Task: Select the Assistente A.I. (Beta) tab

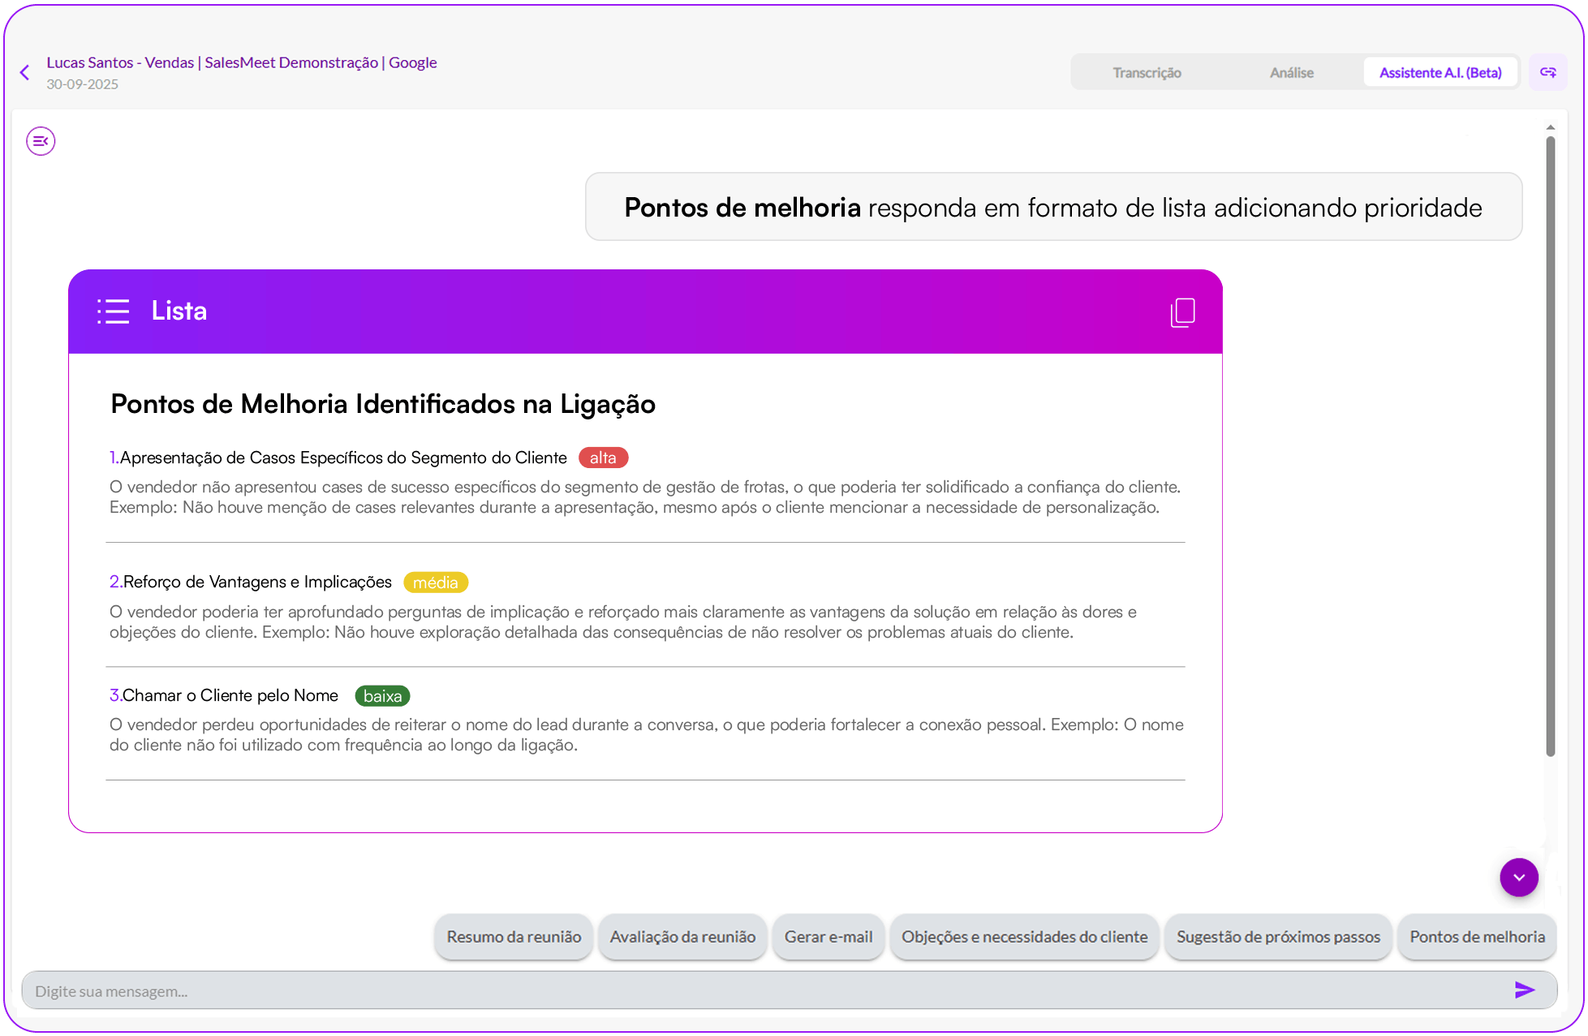Action: click(1440, 73)
